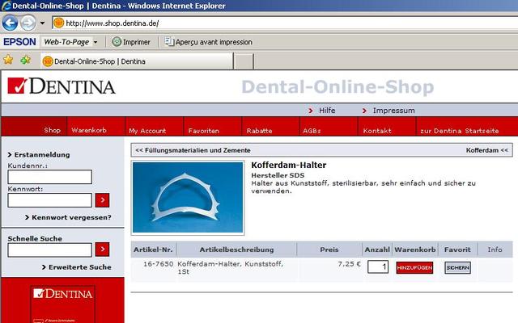
Task: Click the HINZUFÜGEN add-to-cart button
Action: tap(414, 267)
